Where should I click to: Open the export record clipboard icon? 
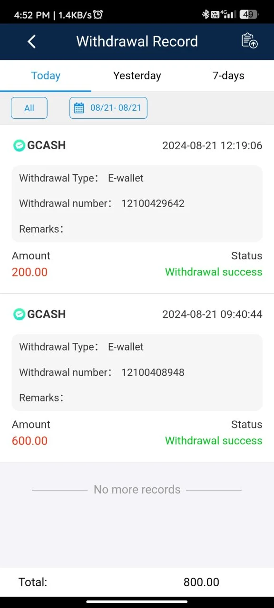[249, 41]
